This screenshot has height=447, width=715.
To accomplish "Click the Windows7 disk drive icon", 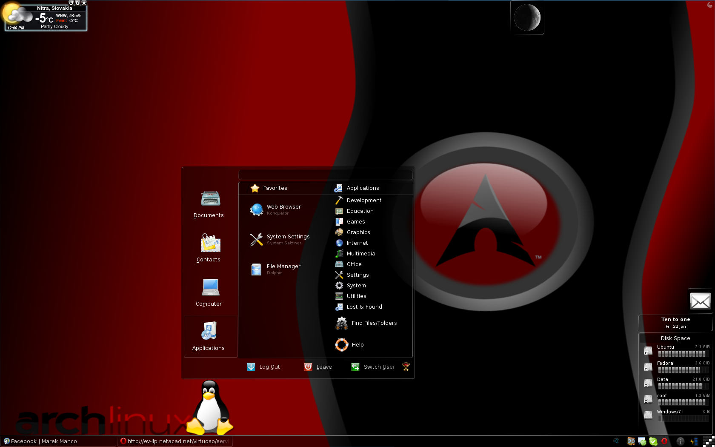I will (x=648, y=415).
